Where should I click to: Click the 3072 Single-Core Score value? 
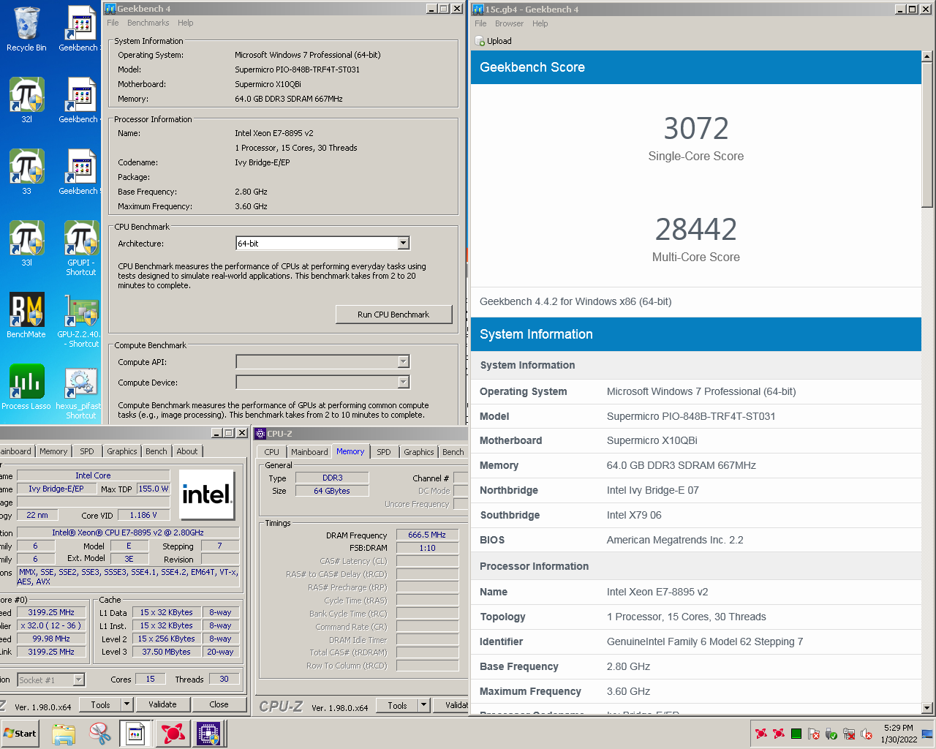click(696, 129)
